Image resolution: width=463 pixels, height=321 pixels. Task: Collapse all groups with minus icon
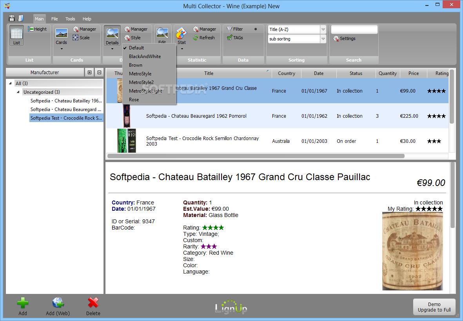(99, 73)
